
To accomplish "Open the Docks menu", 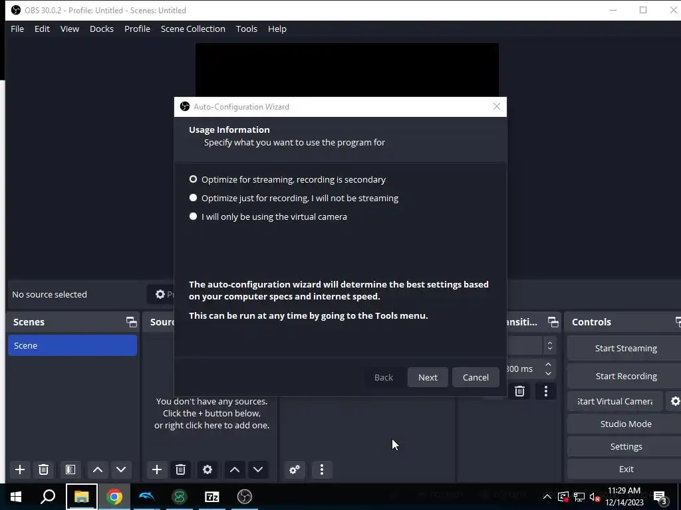I will click(102, 29).
